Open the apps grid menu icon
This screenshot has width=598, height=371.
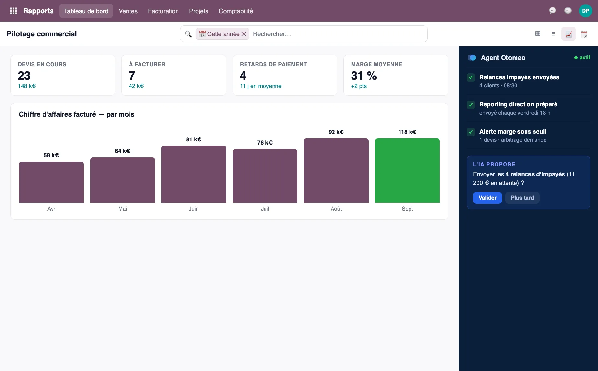coord(14,11)
